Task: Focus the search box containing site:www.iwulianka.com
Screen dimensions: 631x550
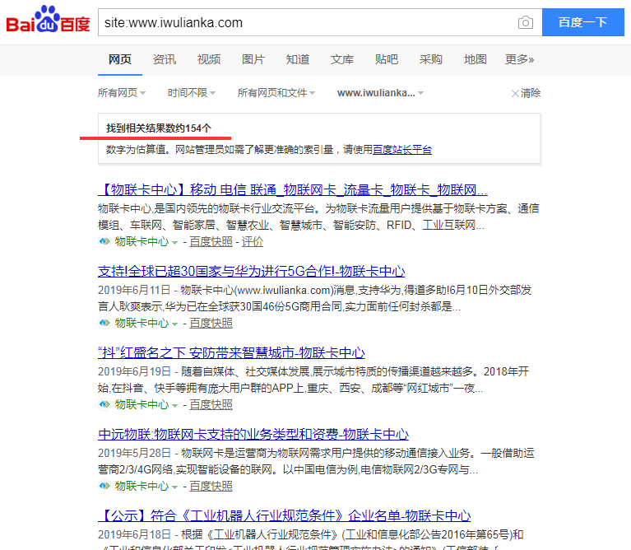Action: pyautogui.click(x=308, y=22)
